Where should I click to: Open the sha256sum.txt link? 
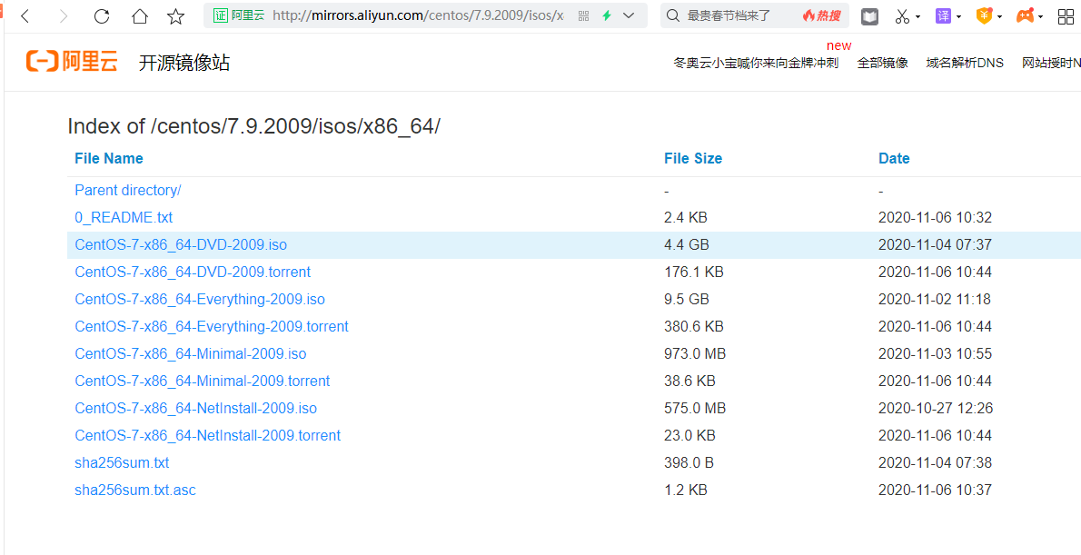(x=122, y=462)
